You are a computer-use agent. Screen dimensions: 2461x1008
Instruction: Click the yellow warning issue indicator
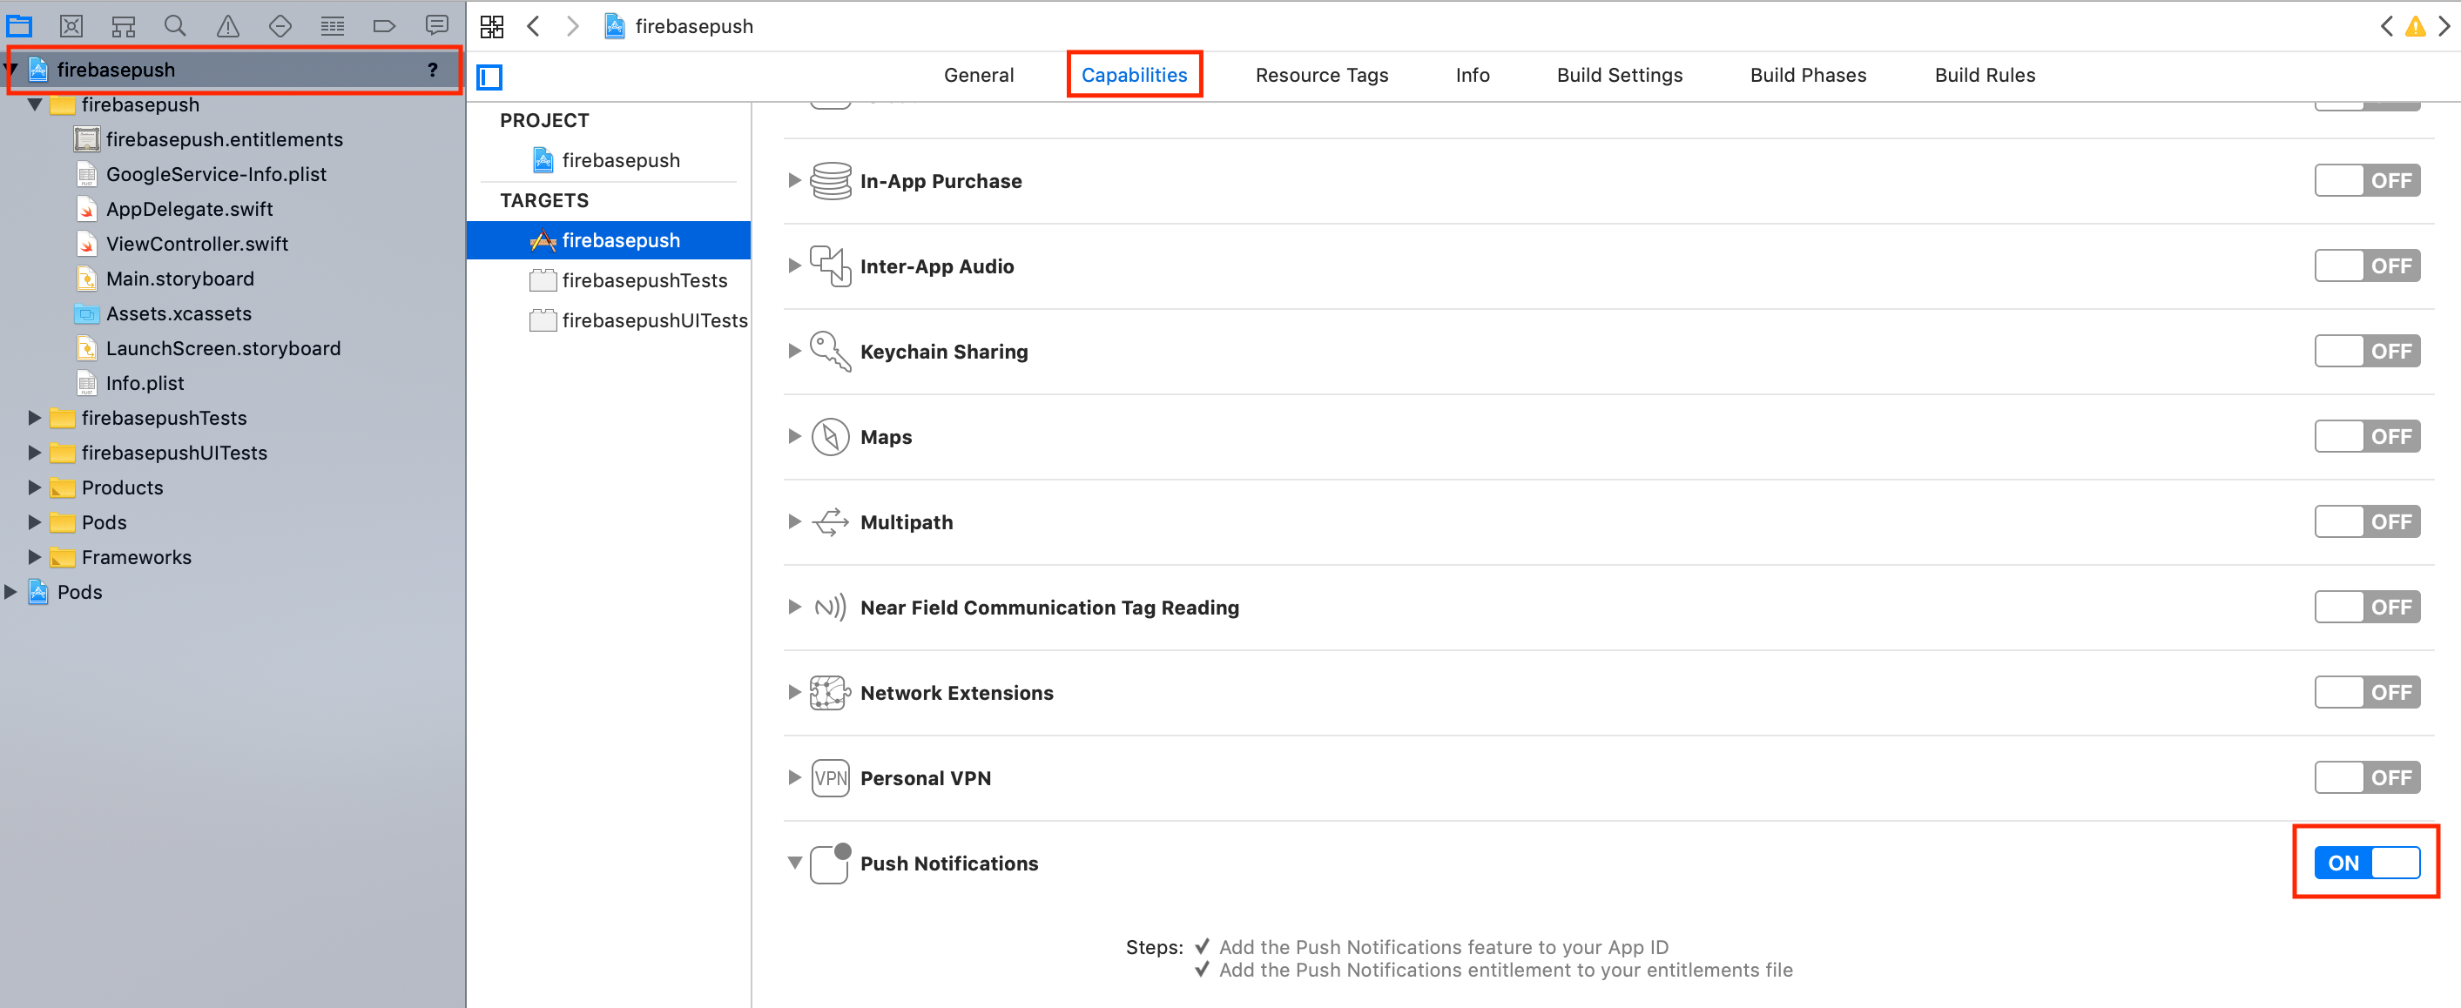tap(2414, 27)
